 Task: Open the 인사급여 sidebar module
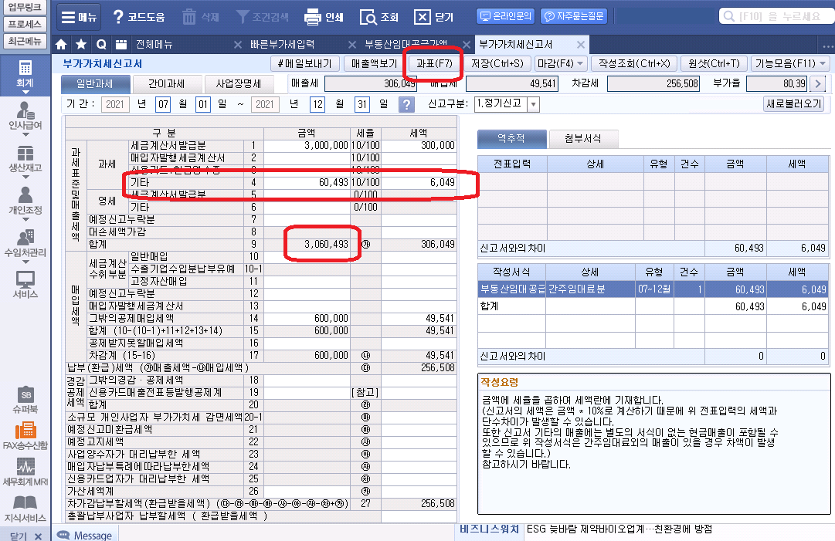pyautogui.click(x=25, y=116)
